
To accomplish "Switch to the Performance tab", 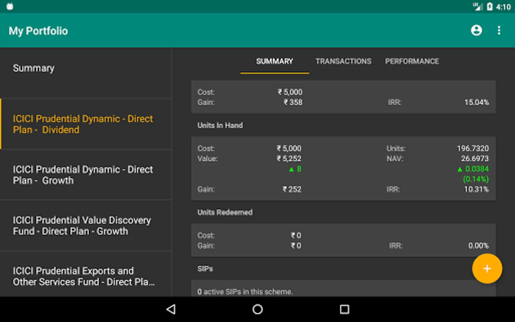I will pos(412,61).
